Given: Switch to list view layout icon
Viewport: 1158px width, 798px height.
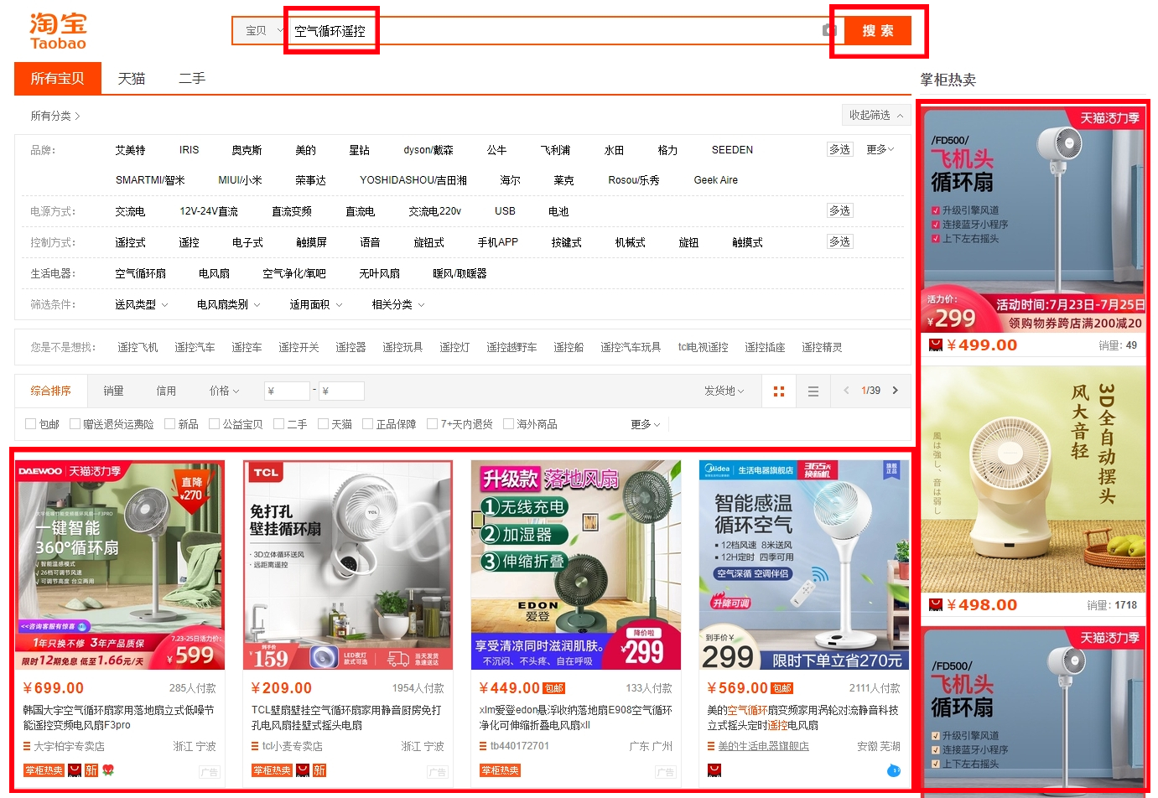Looking at the screenshot, I should coord(813,391).
